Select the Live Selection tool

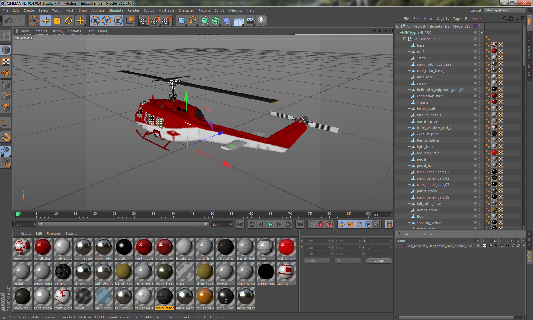coord(34,21)
